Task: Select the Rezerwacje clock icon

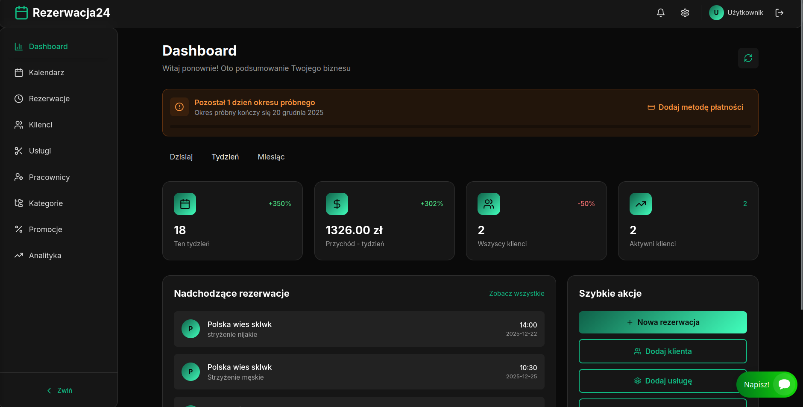Action: 18,98
